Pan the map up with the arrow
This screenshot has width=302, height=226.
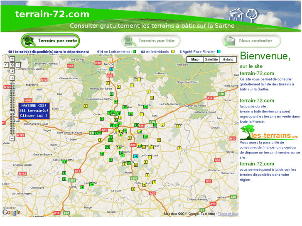pos(12,59)
